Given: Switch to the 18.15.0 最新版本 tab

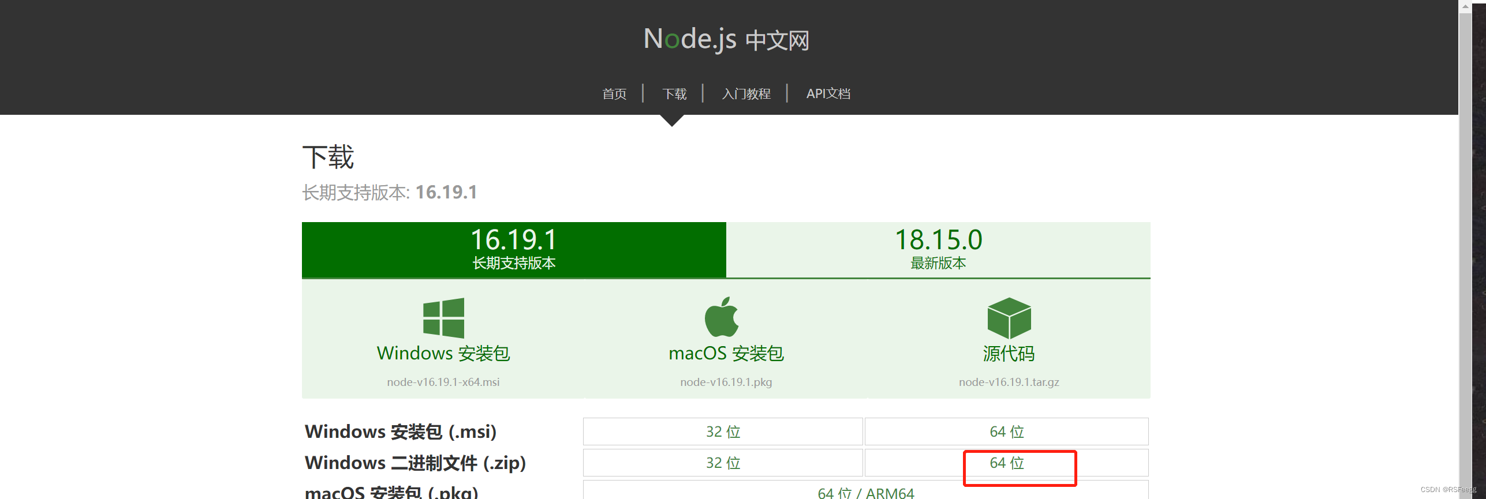Looking at the screenshot, I should coord(938,250).
